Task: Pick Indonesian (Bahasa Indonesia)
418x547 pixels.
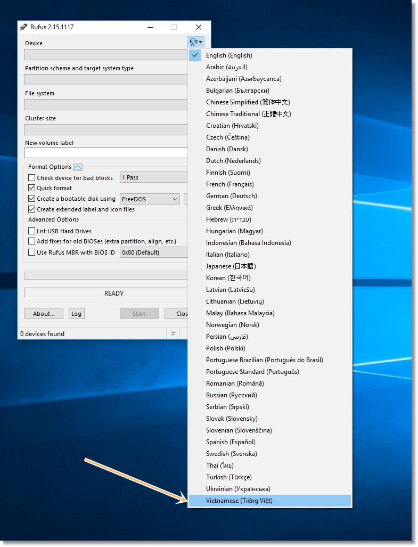Action: click(x=270, y=243)
